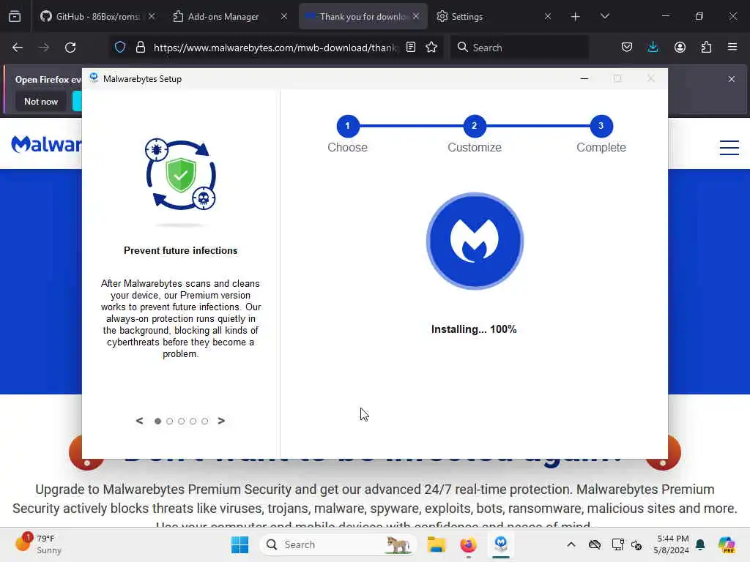Image resolution: width=750 pixels, height=562 pixels.
Task: Open File Explorer from taskbar
Action: tap(437, 544)
